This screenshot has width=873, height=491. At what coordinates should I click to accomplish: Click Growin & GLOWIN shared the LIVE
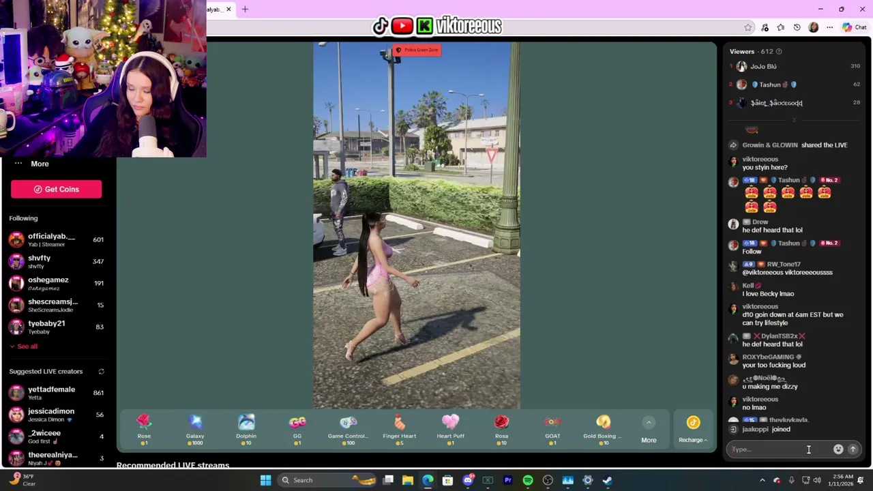[x=795, y=145]
